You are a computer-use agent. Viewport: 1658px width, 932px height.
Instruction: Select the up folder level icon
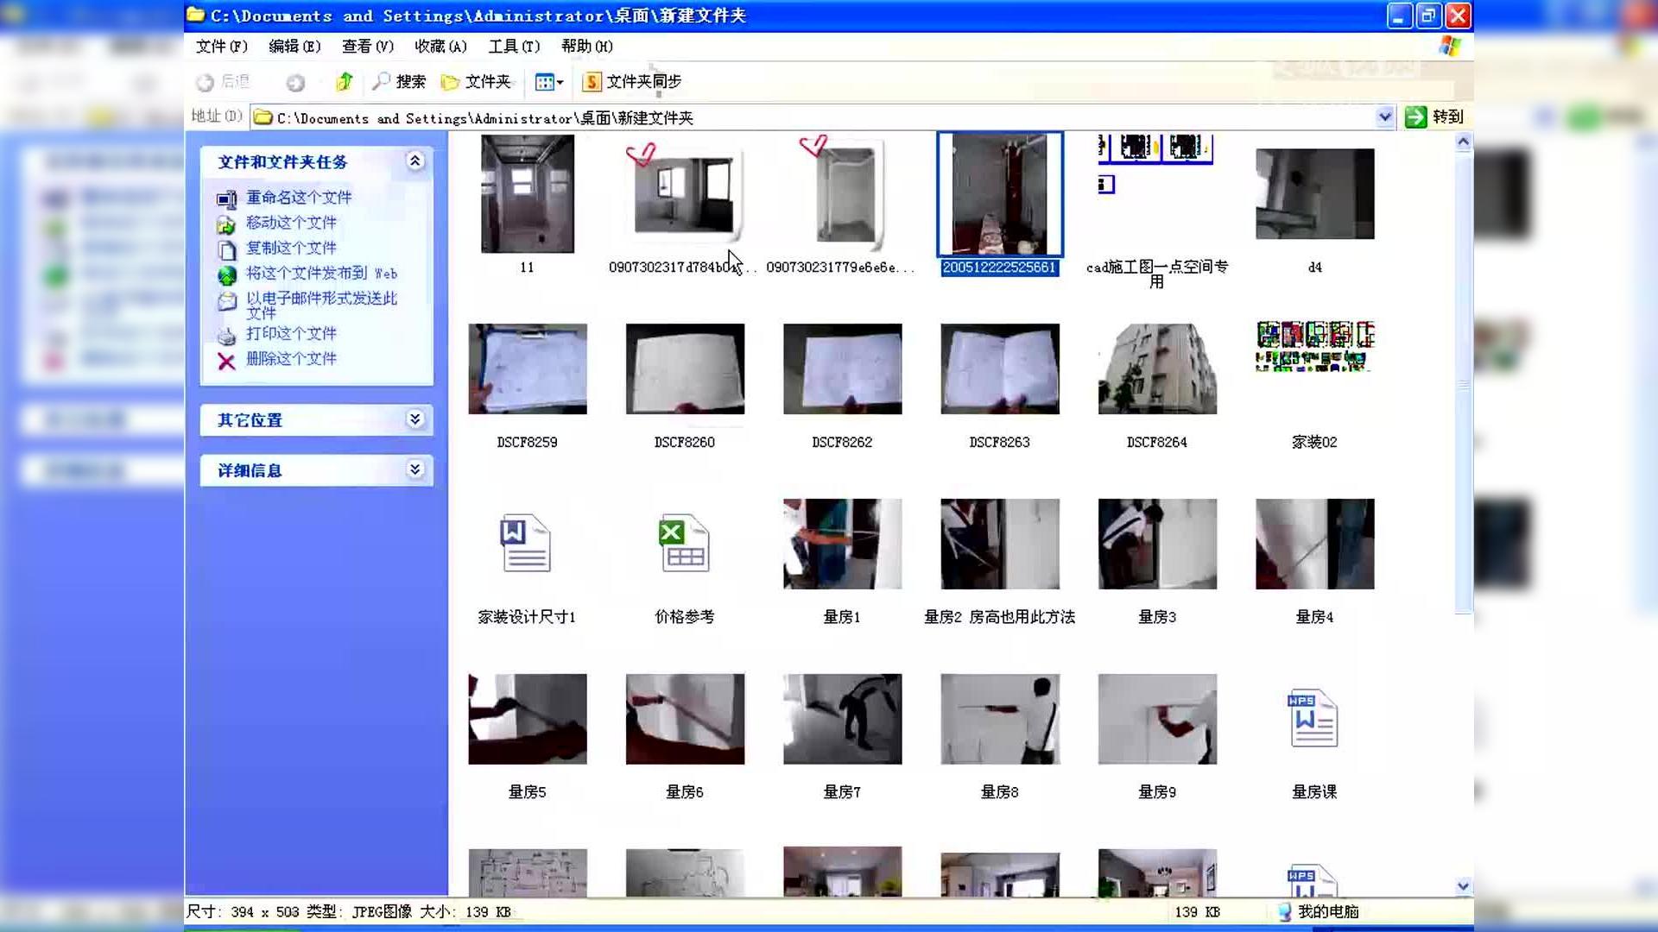tap(344, 82)
